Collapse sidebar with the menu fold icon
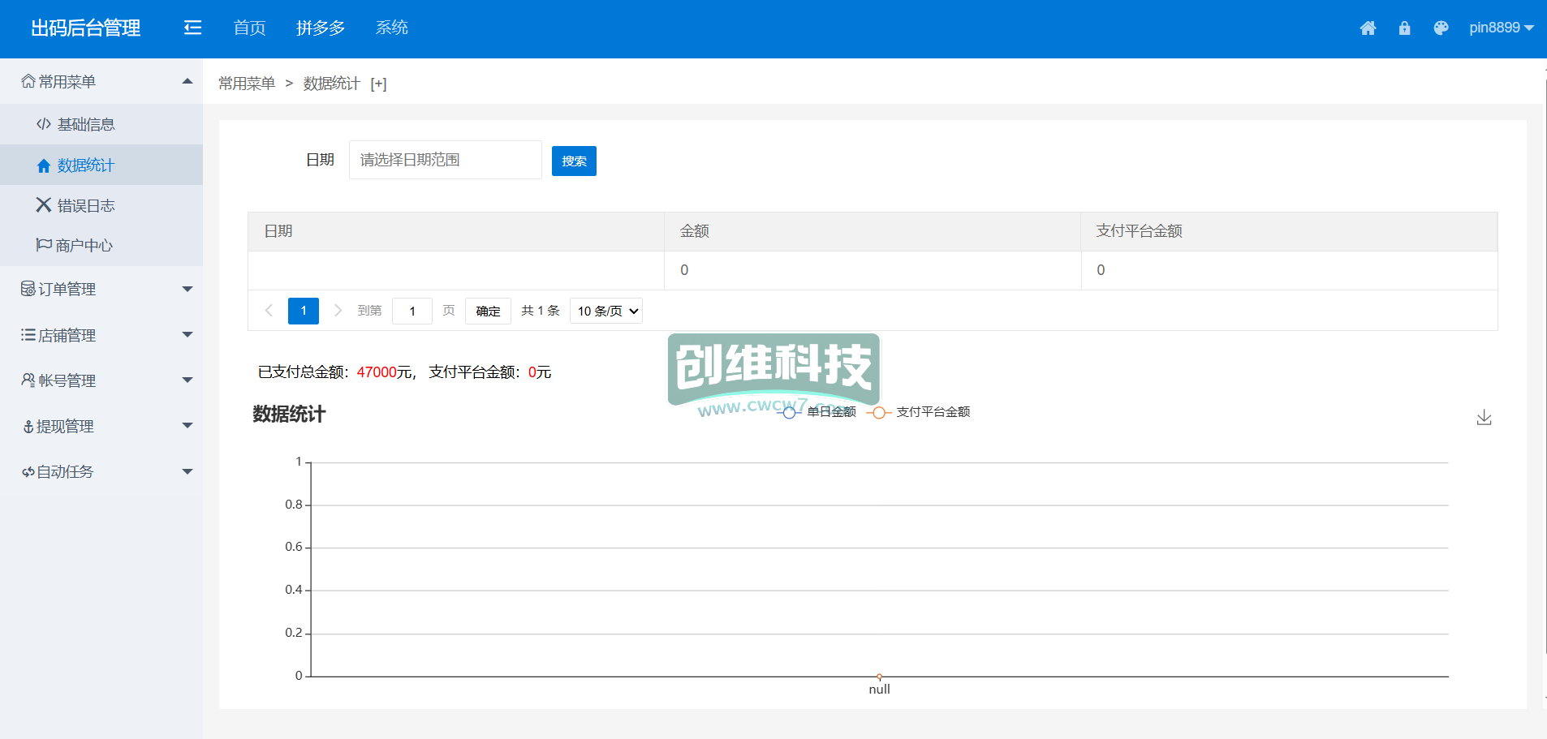Image resolution: width=1547 pixels, height=739 pixels. [192, 28]
